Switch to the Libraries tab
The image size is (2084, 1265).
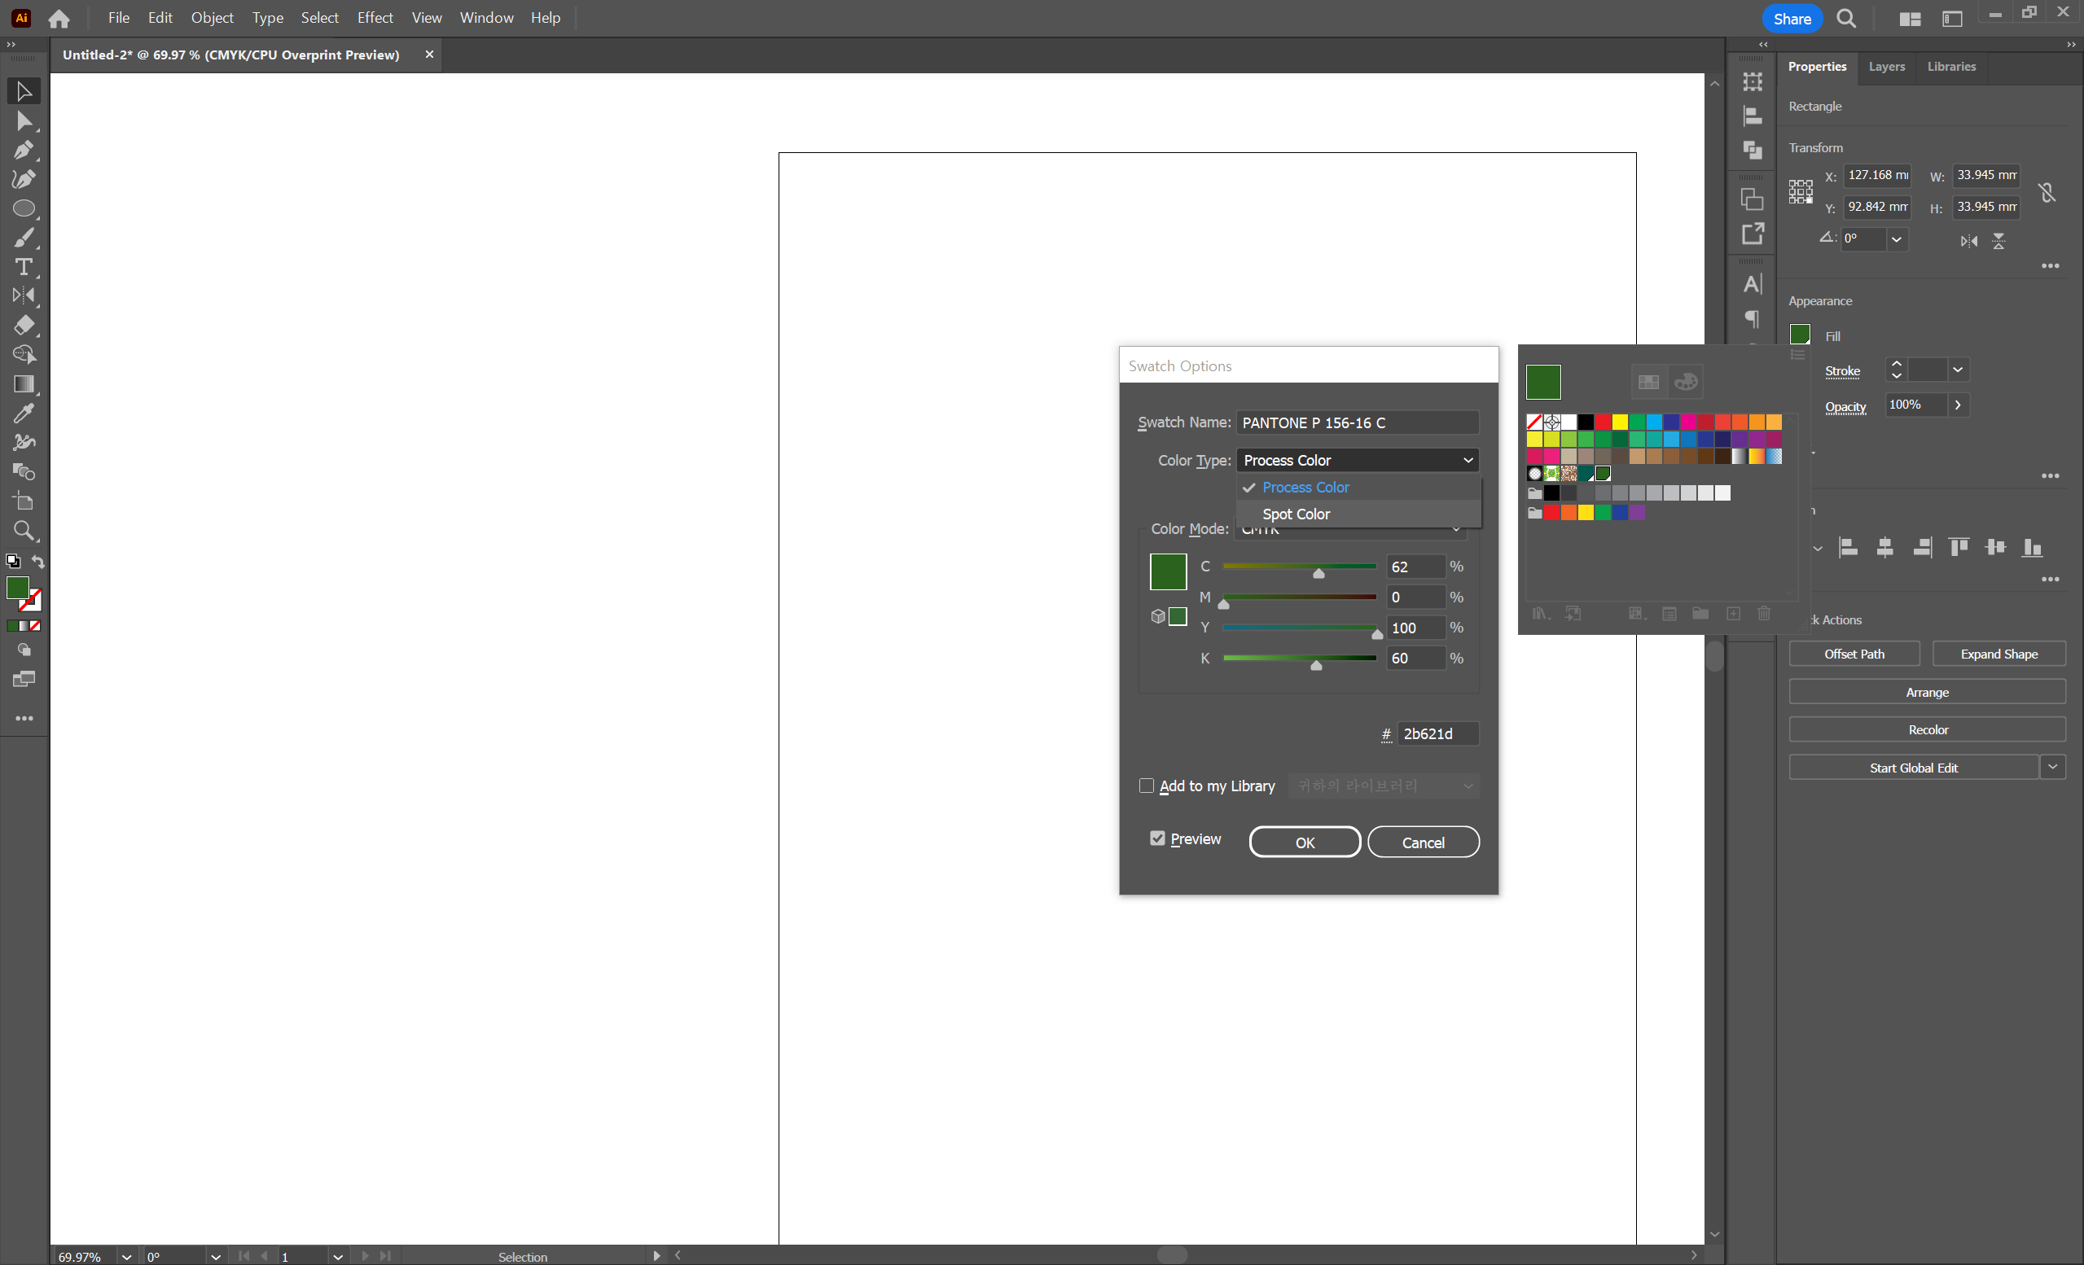1951,66
